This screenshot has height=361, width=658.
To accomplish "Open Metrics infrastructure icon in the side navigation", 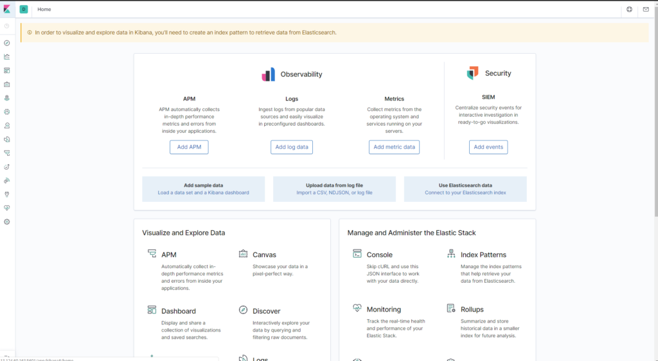I will click(x=6, y=126).
